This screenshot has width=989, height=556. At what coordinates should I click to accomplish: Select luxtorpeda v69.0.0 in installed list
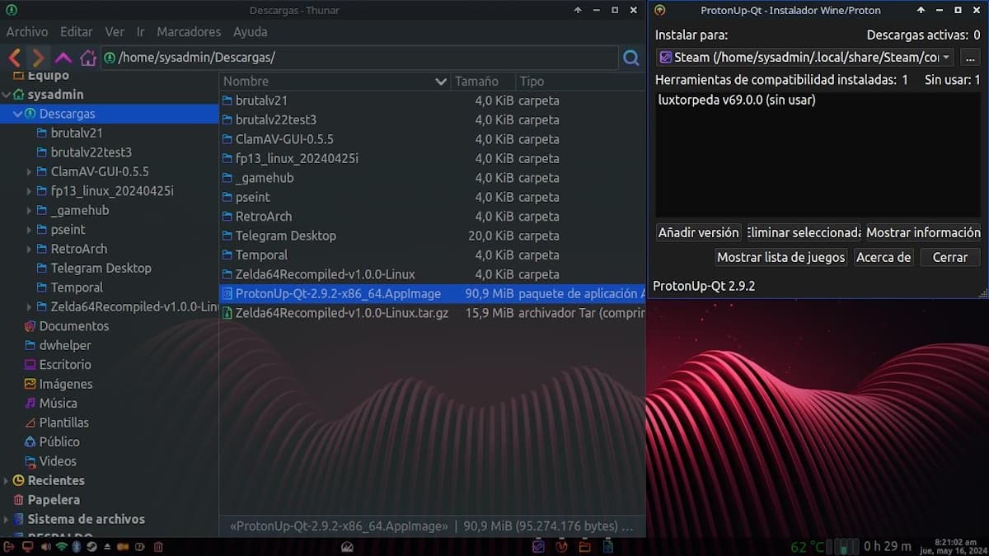pos(736,100)
